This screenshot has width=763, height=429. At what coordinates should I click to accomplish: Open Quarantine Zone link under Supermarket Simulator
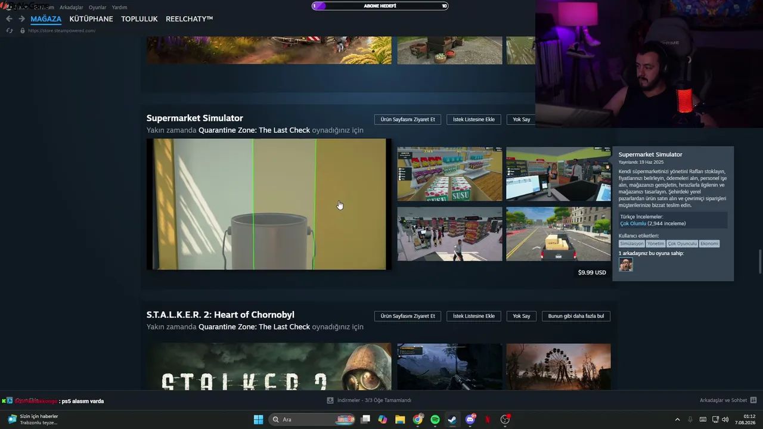tap(254, 130)
